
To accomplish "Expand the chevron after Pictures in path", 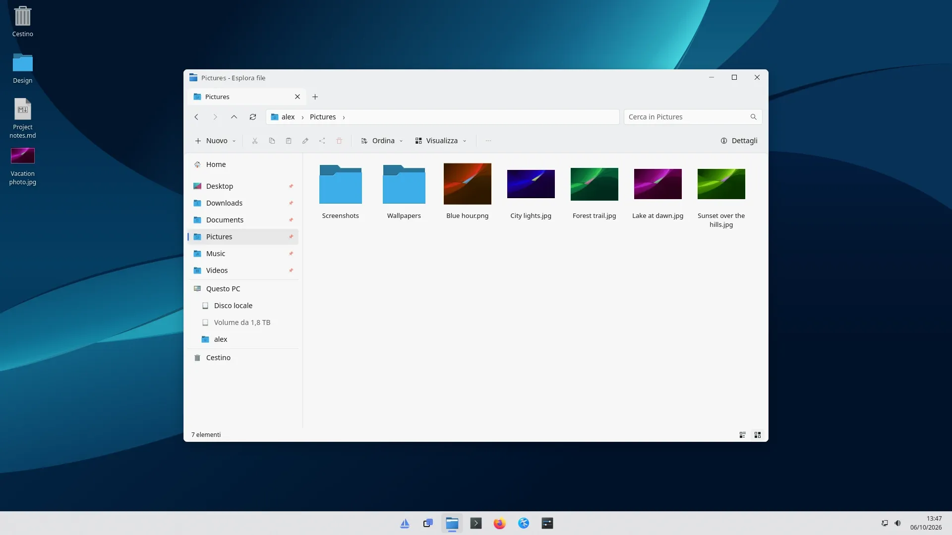I will click(x=344, y=117).
